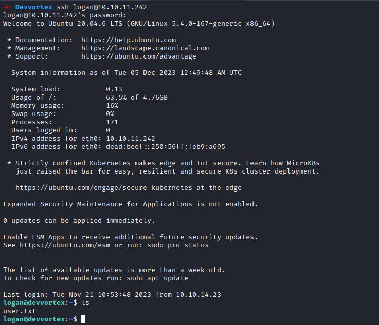Click the ssh logan@10.10.11.242 command text
Image resolution: width=379 pixels, height=325 pixels.
104,7
